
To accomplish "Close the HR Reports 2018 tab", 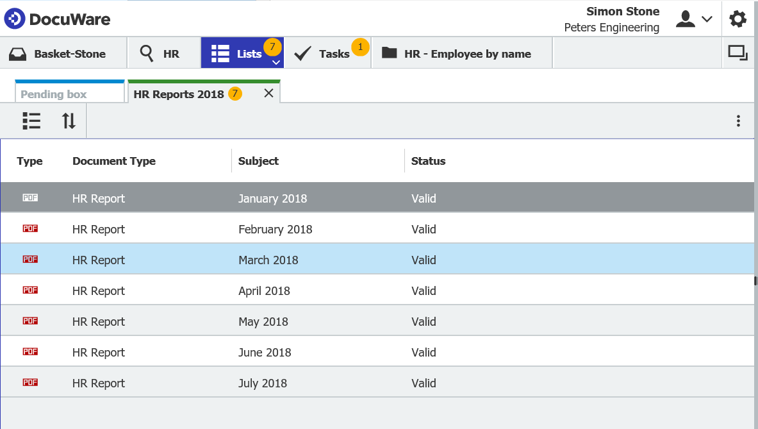I will [x=268, y=93].
